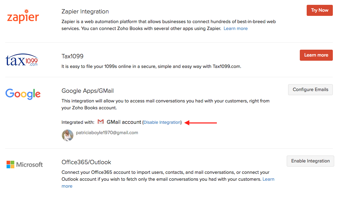Click the Google logo
The width and height of the screenshot is (338, 199).
[23, 94]
